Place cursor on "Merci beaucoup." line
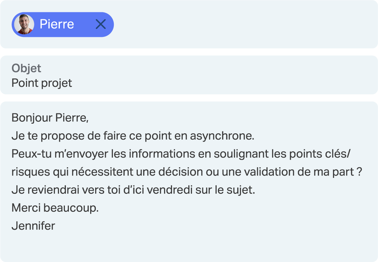Screen dimensions: 378x262 55,208
